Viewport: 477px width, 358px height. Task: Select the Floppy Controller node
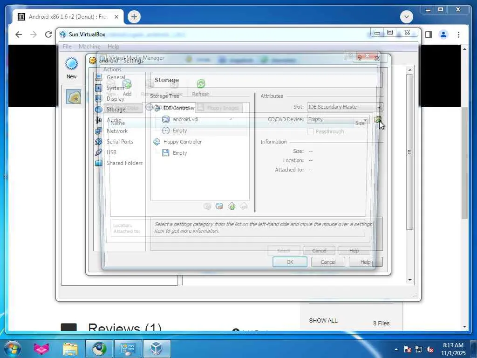coord(183,142)
